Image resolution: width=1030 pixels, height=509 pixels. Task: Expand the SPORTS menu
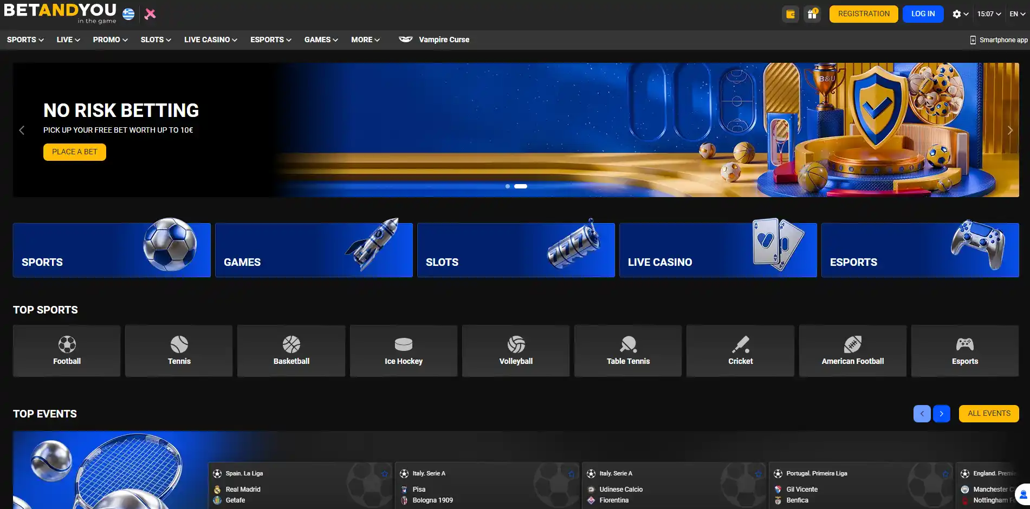25,40
